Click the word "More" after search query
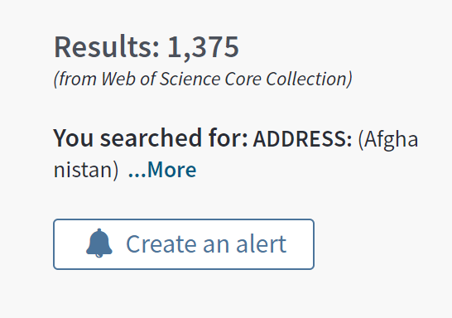The height and width of the screenshot is (318, 452). coord(172,170)
